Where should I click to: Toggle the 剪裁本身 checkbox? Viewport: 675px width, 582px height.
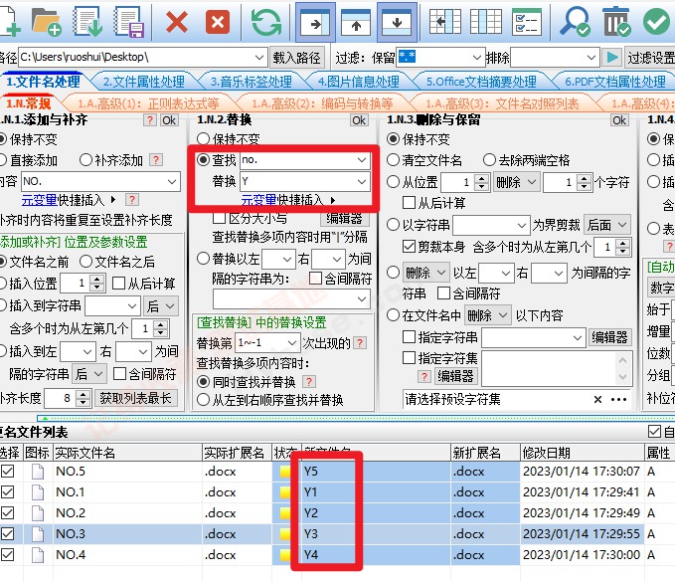[x=409, y=247]
